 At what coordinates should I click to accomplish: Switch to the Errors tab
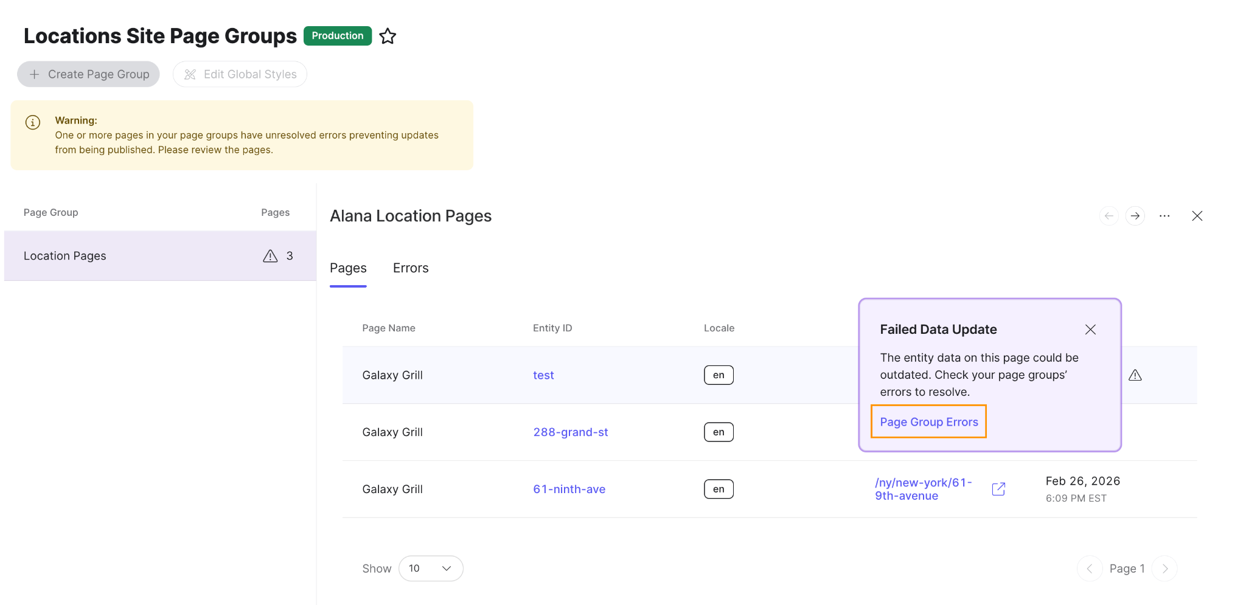tap(411, 268)
